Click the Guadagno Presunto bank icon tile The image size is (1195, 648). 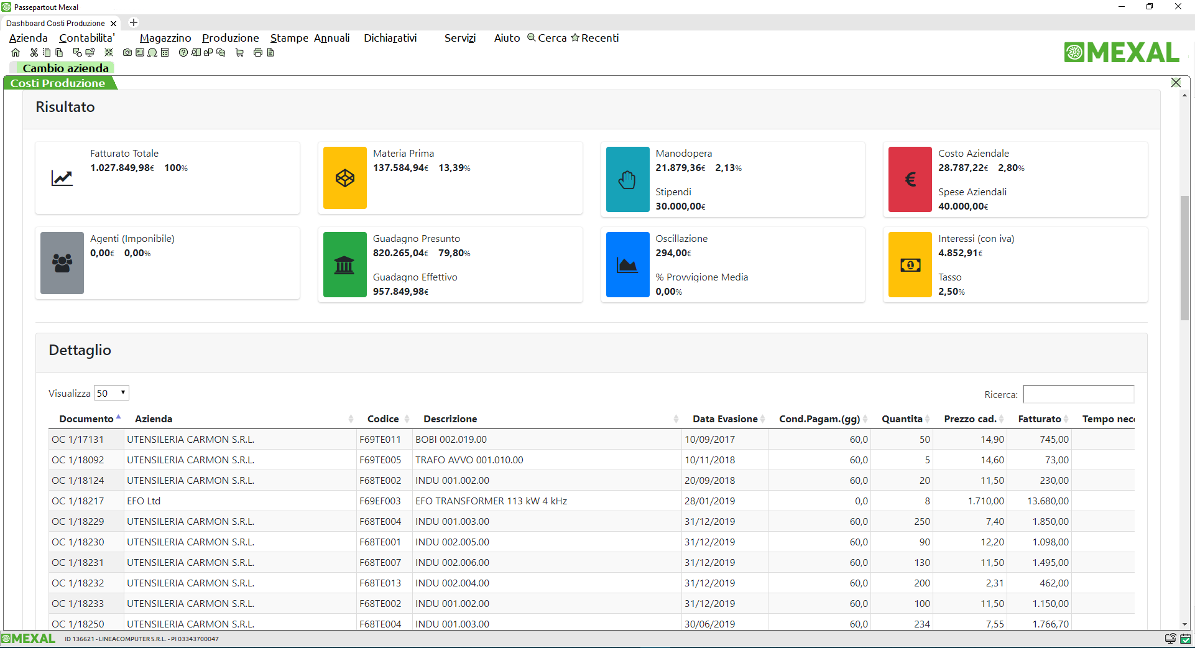[x=345, y=264]
